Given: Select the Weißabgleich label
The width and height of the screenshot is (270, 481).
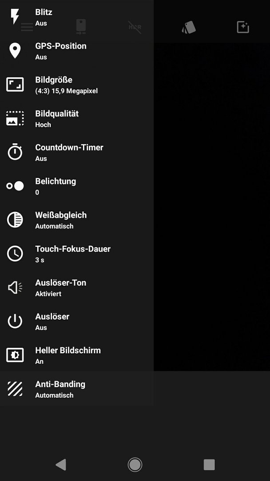Looking at the screenshot, I should [x=61, y=215].
